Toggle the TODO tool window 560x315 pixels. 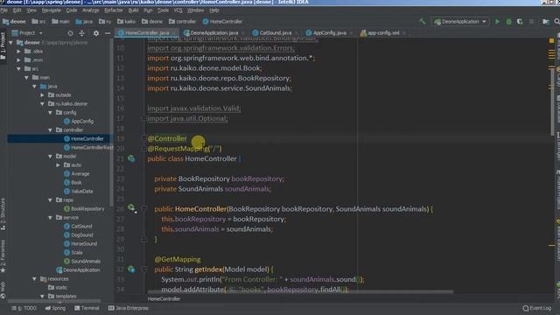(x=24, y=308)
